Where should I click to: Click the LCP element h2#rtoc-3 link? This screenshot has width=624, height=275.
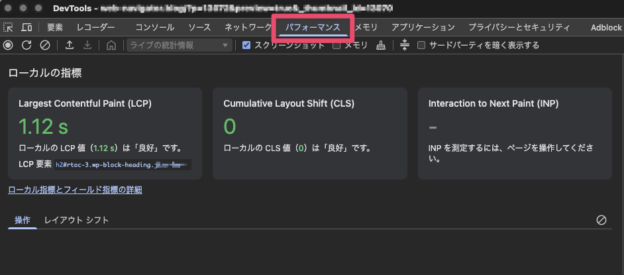123,165
